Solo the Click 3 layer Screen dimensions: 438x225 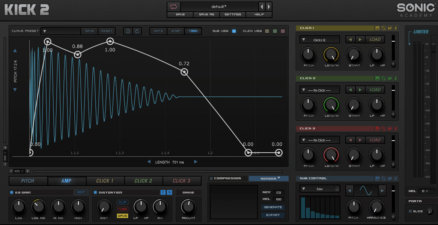(x=396, y=129)
